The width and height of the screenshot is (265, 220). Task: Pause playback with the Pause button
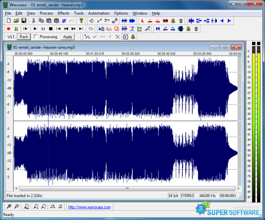click(x=43, y=29)
